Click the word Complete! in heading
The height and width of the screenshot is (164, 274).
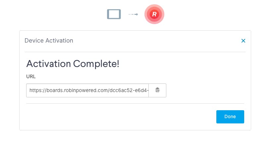click(96, 64)
